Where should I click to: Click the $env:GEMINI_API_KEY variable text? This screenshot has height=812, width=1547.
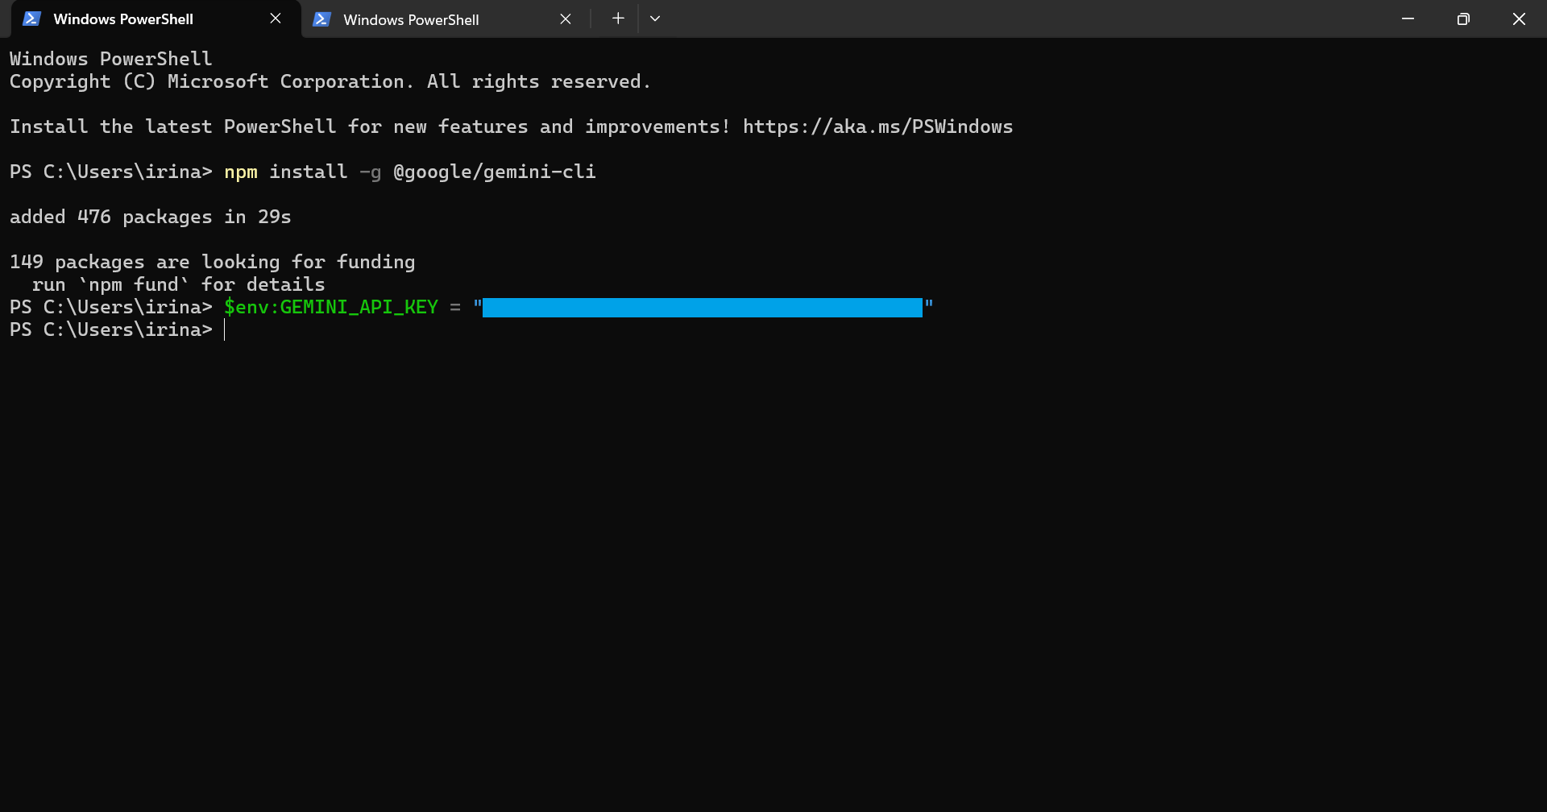331,307
